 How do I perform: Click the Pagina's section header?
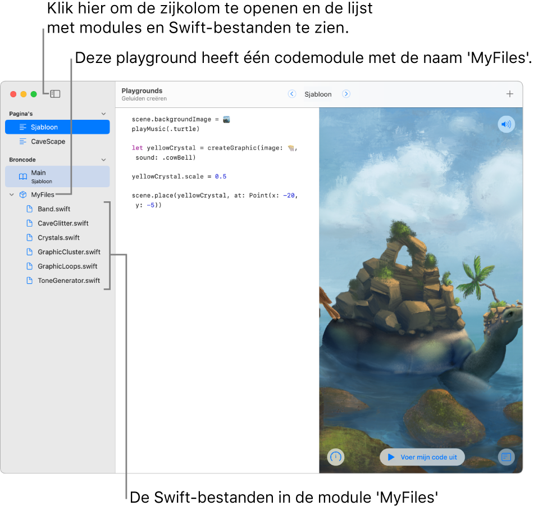click(21, 114)
